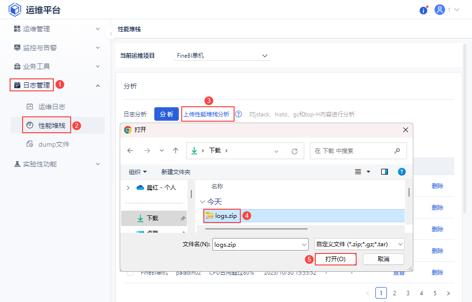472x302 pixels.
Task: Collapse the sidebar with the arrow handle
Action: click(111, 34)
